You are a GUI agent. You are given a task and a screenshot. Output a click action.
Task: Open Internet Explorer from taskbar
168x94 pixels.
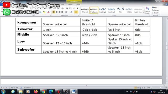click(13, 92)
